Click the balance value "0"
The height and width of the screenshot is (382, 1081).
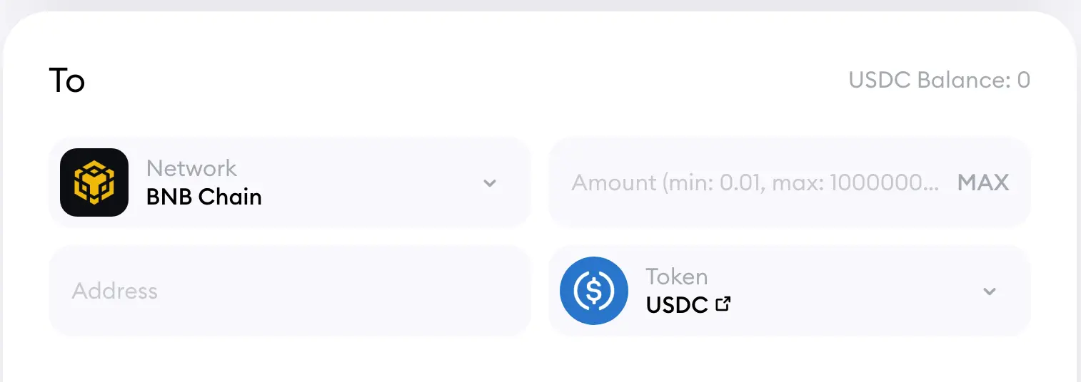(x=1024, y=80)
